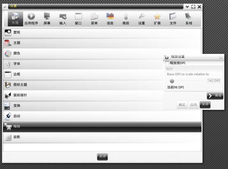The width and height of the screenshot is (228, 169).
Task: Open the 设置 wrench category icon
Action: [x=142, y=19]
